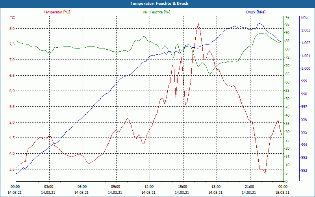This screenshot has height=197, width=315.
Task: Click the '993' pressure axis value
Action: tap(304, 157)
